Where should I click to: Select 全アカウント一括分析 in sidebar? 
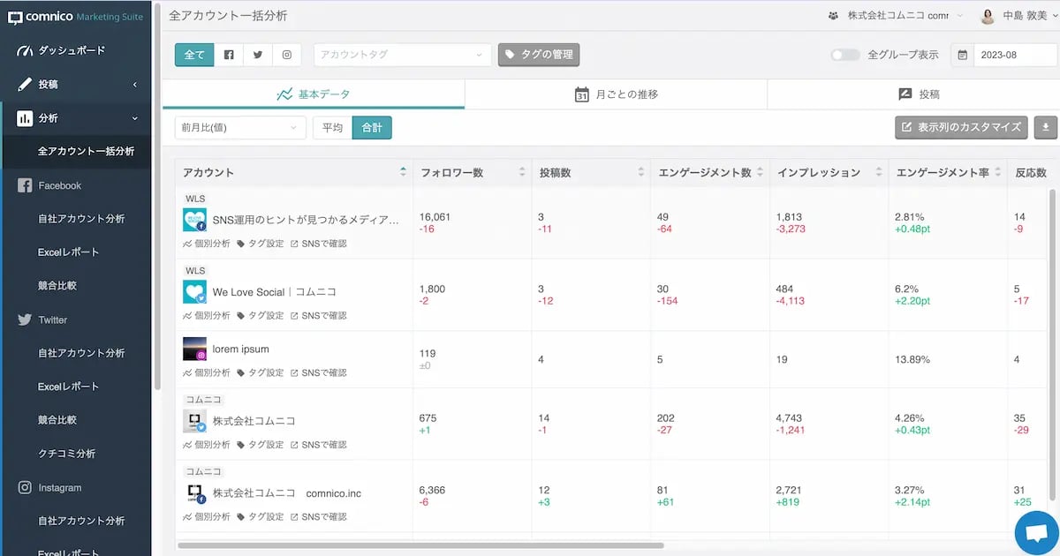tap(86, 152)
